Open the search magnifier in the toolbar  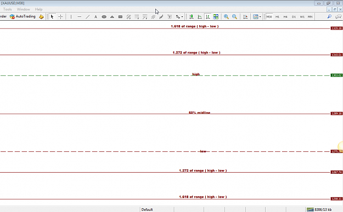point(329,16)
